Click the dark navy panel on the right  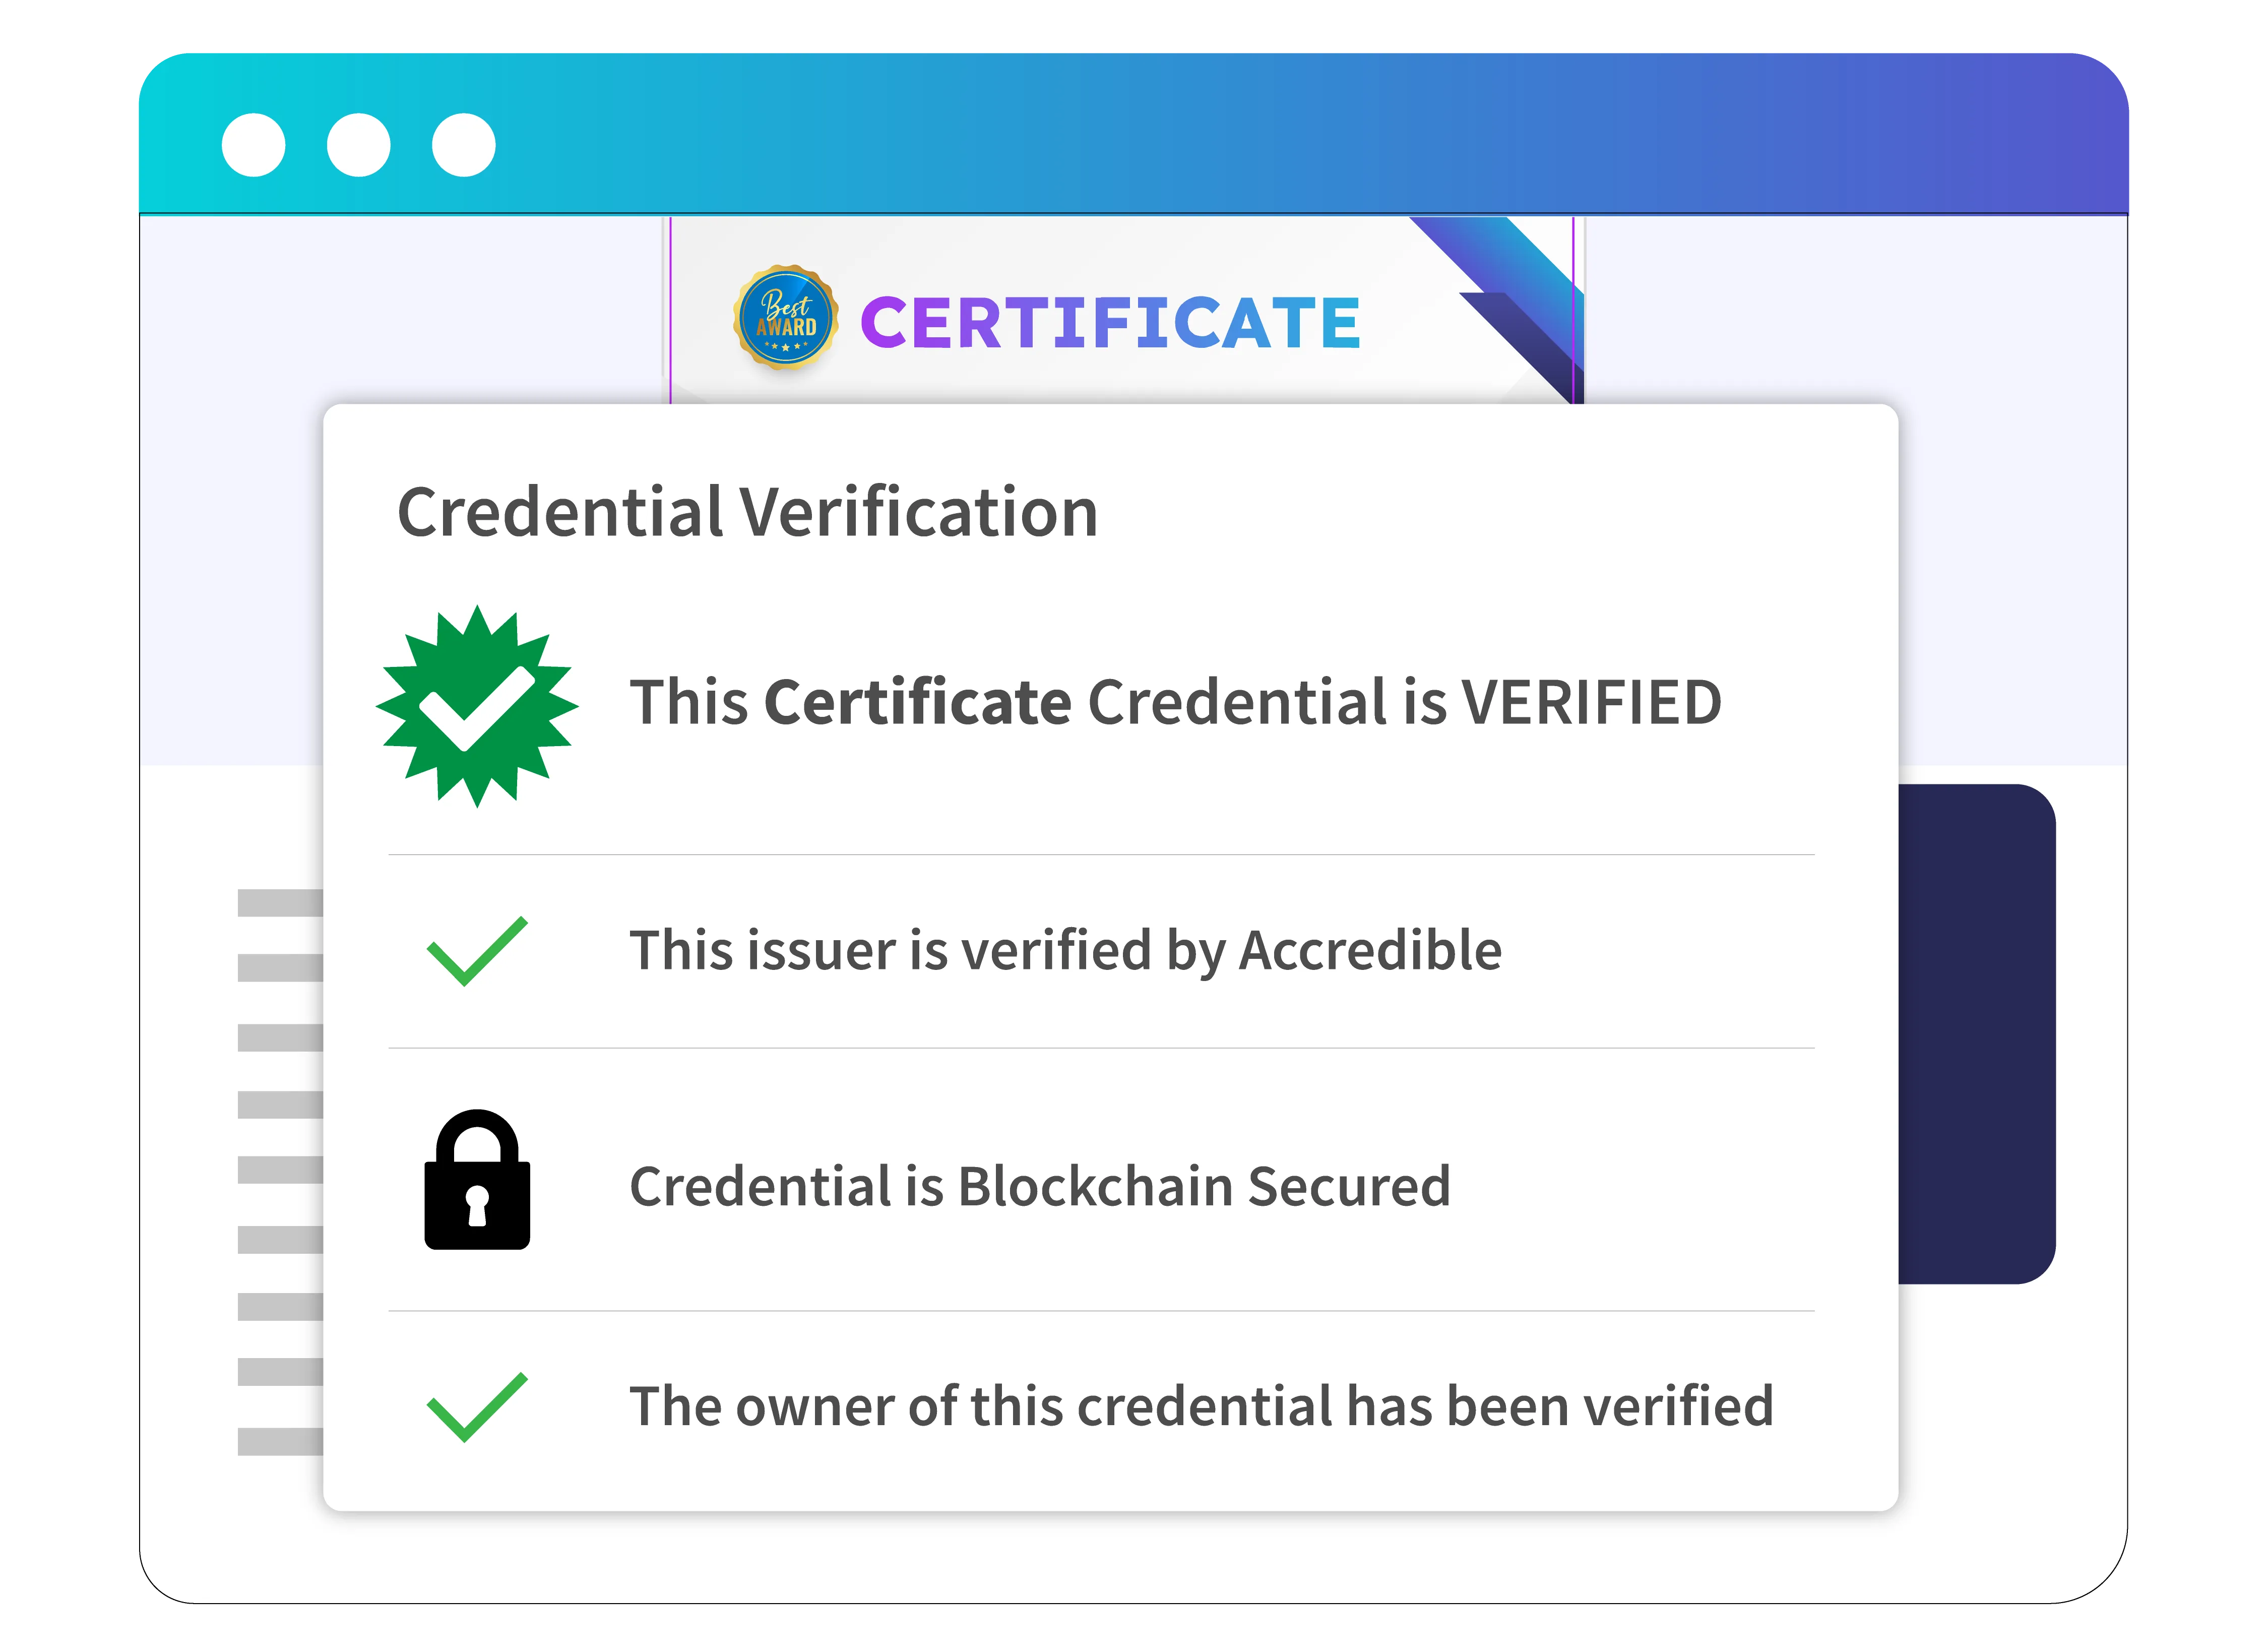point(1976,1034)
